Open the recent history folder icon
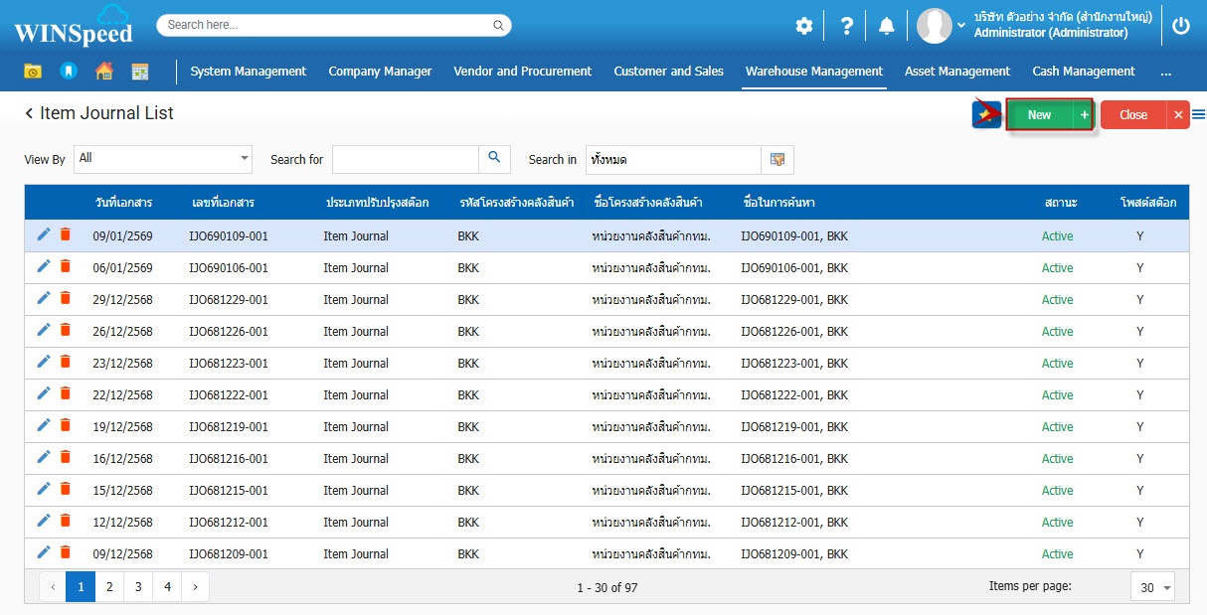 [x=33, y=72]
